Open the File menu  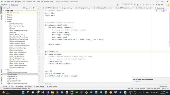pyautogui.click(x=5, y=2)
